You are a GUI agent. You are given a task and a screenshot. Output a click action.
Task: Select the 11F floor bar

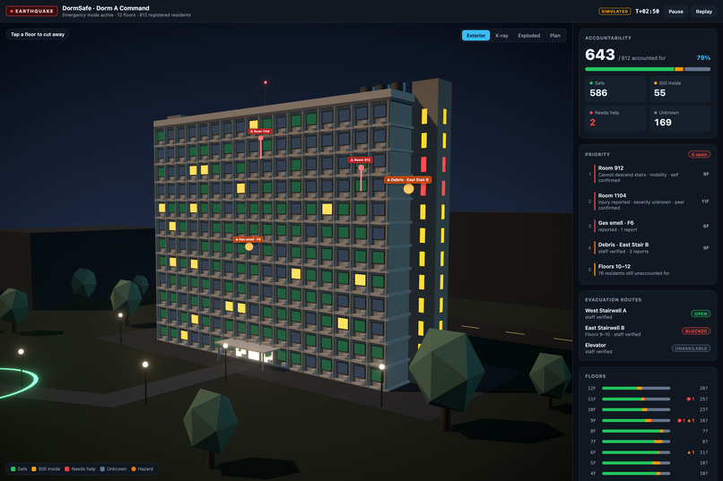(x=636, y=399)
